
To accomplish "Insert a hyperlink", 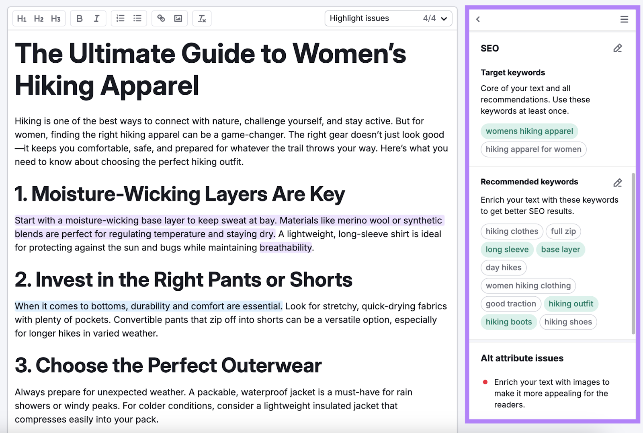I will [x=162, y=18].
